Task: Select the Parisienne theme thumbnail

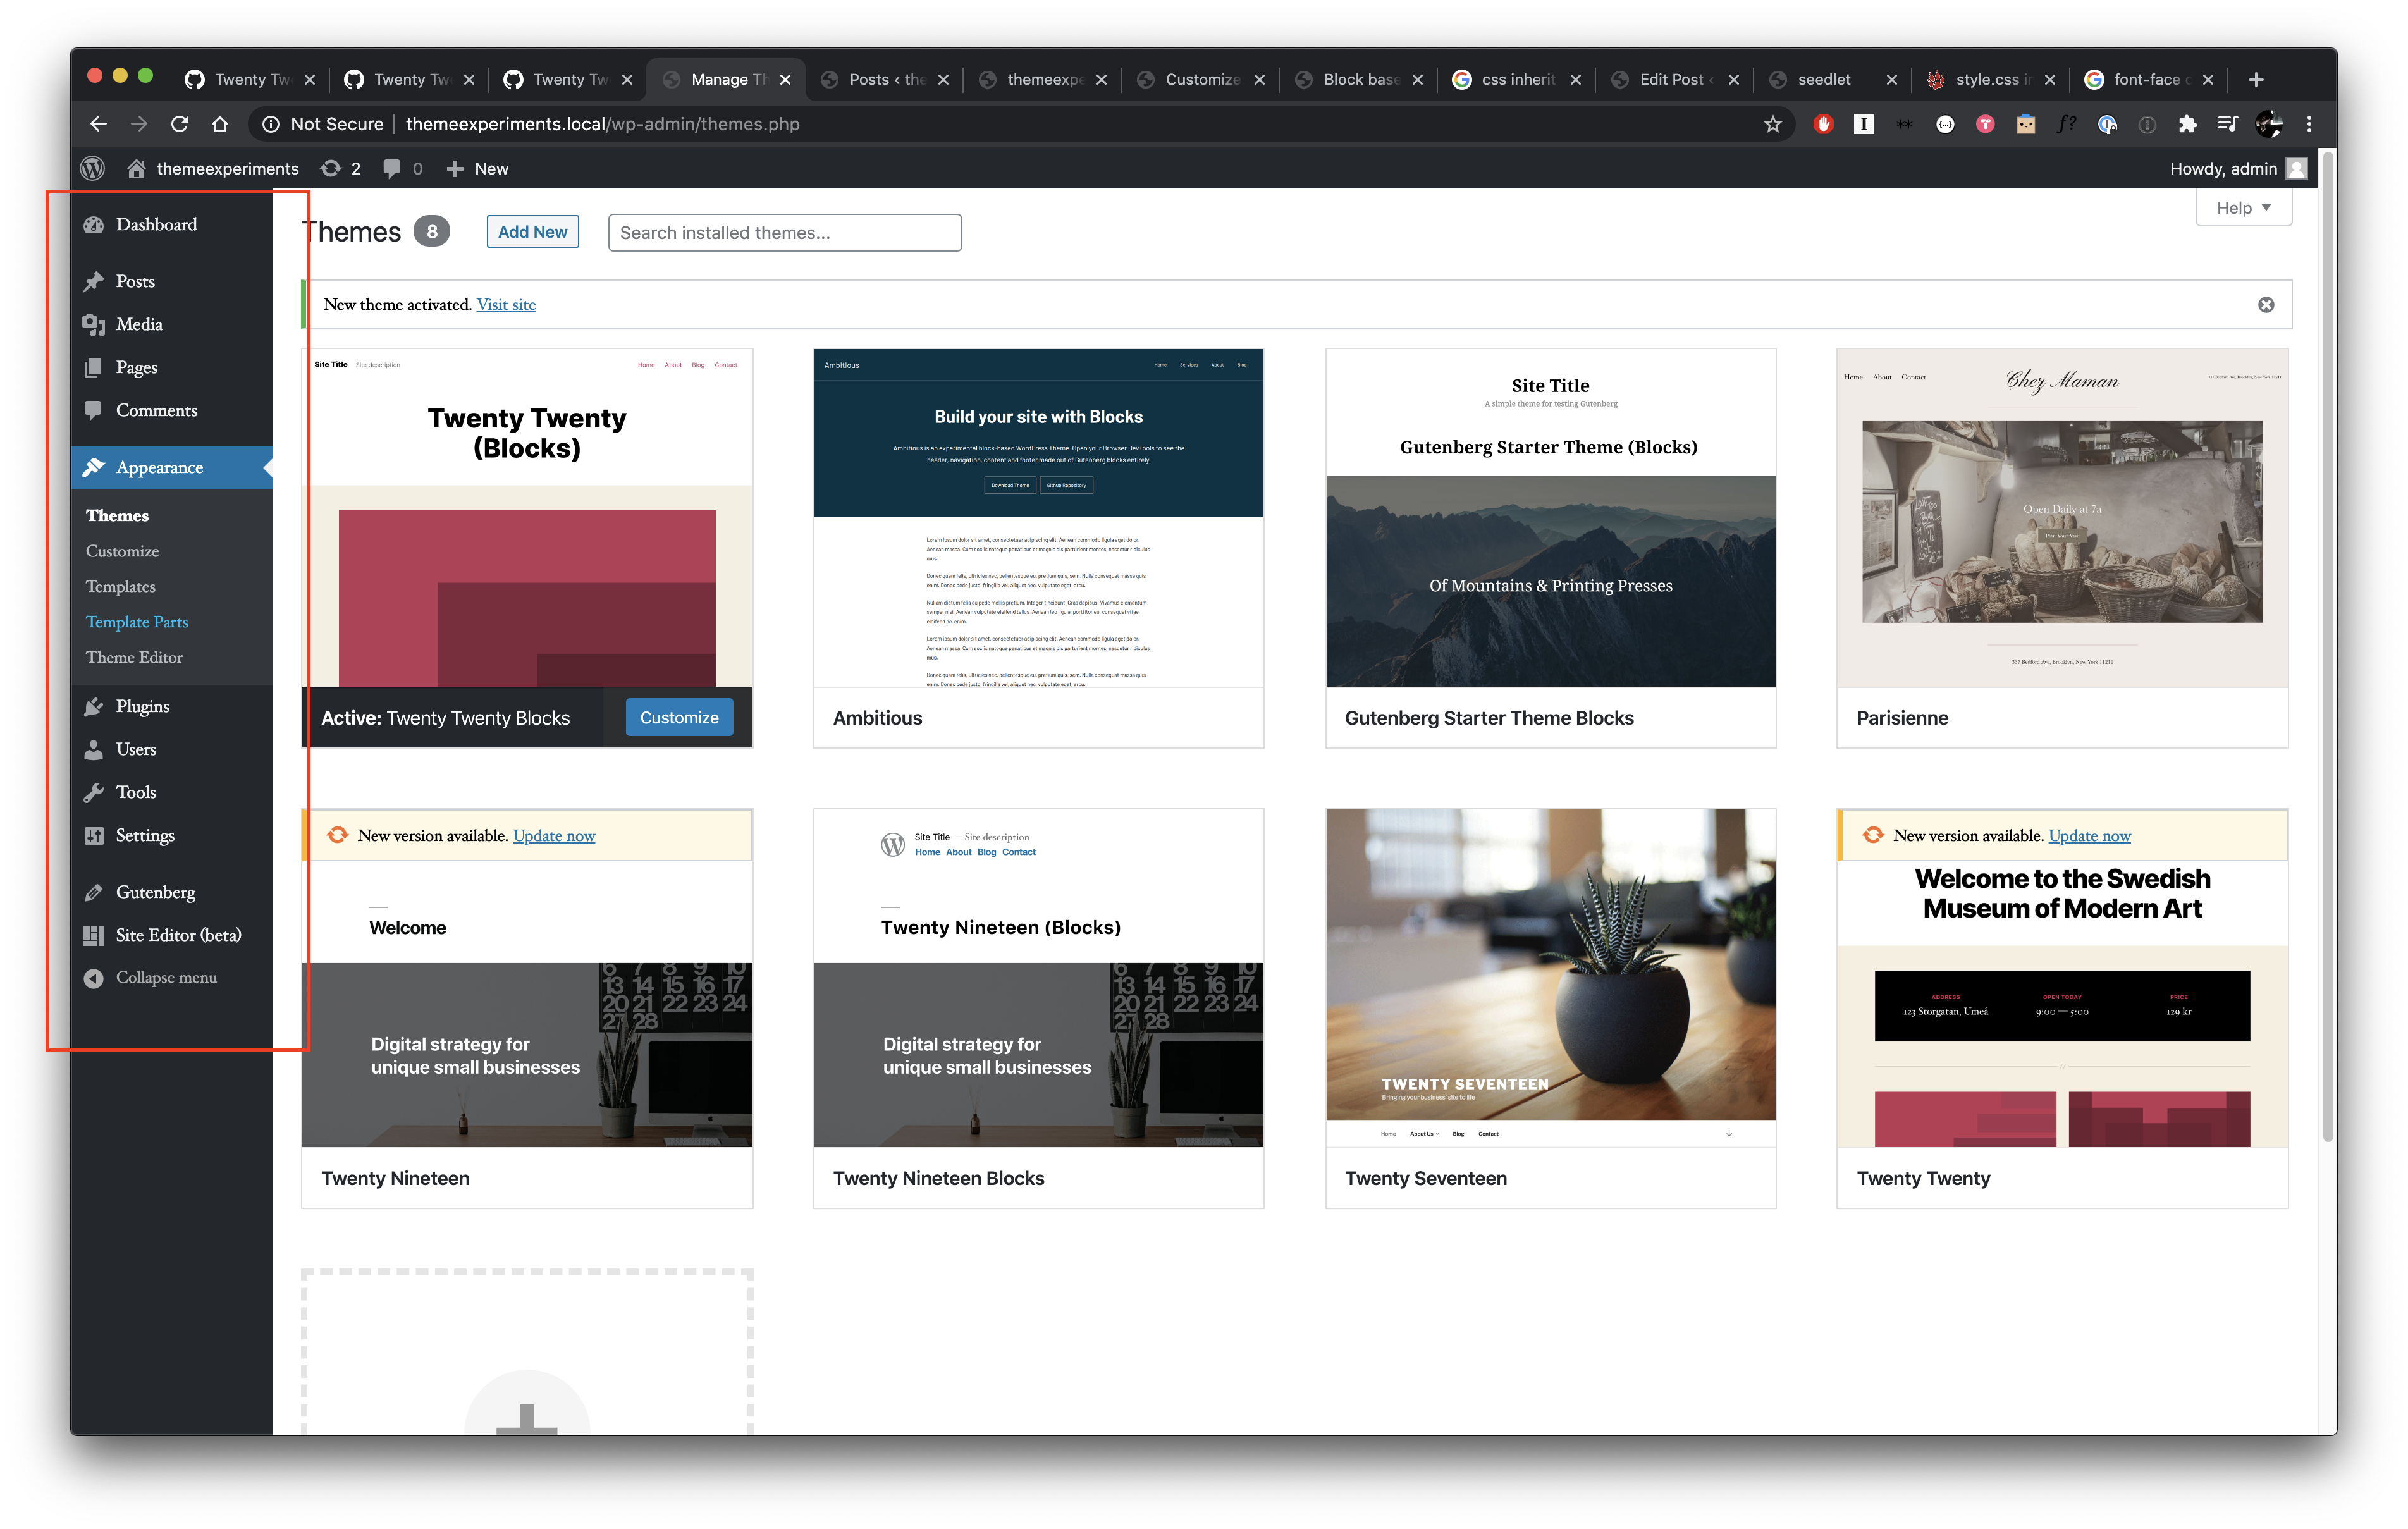Action: tap(2062, 518)
